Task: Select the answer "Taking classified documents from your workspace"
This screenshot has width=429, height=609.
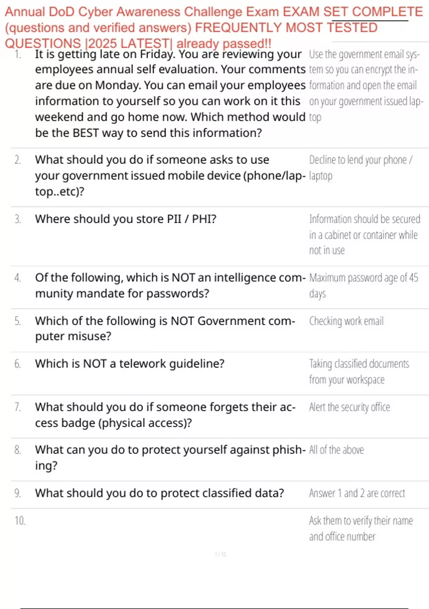Action: [359, 371]
